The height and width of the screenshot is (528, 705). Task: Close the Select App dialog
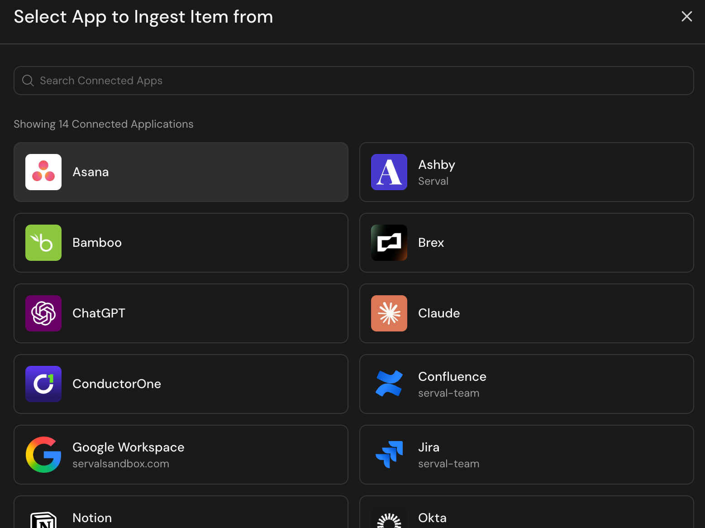[687, 16]
